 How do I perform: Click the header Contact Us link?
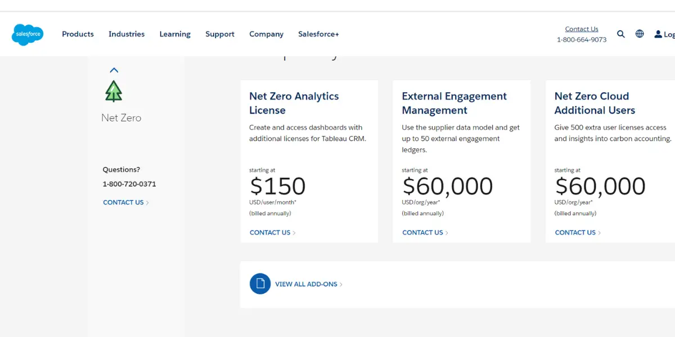coord(582,29)
